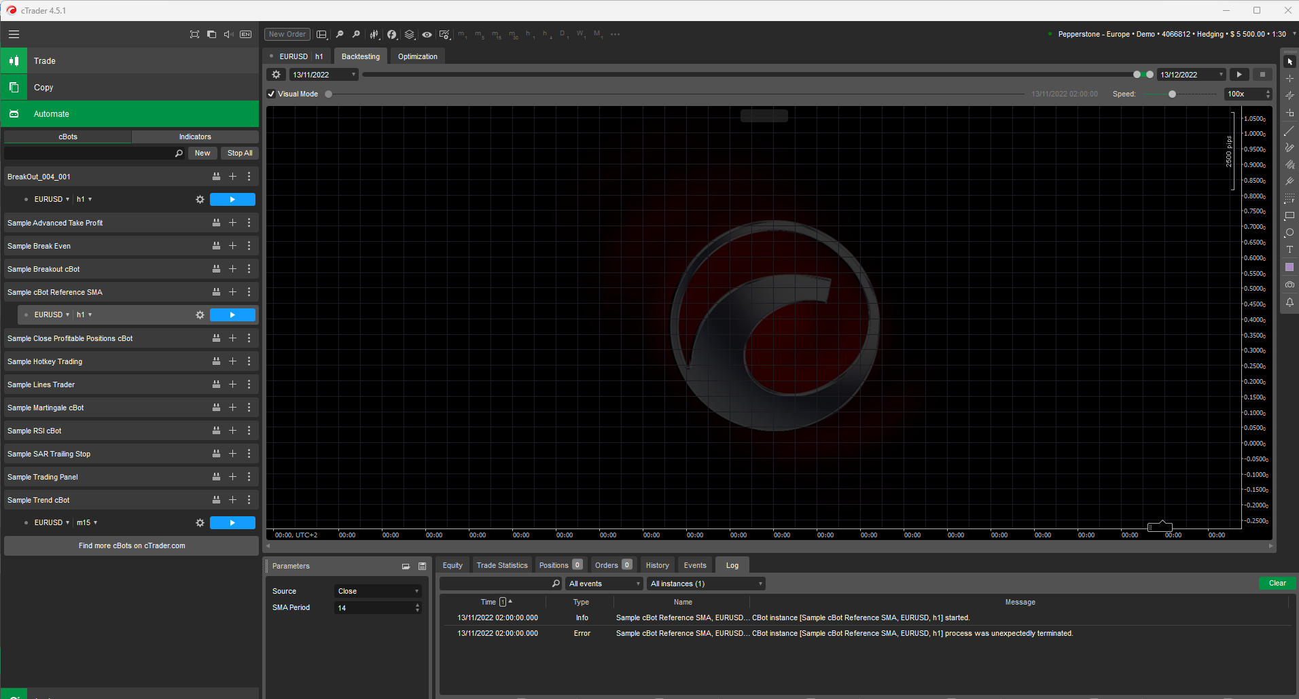Select the rectangle shape tool

point(1289,216)
